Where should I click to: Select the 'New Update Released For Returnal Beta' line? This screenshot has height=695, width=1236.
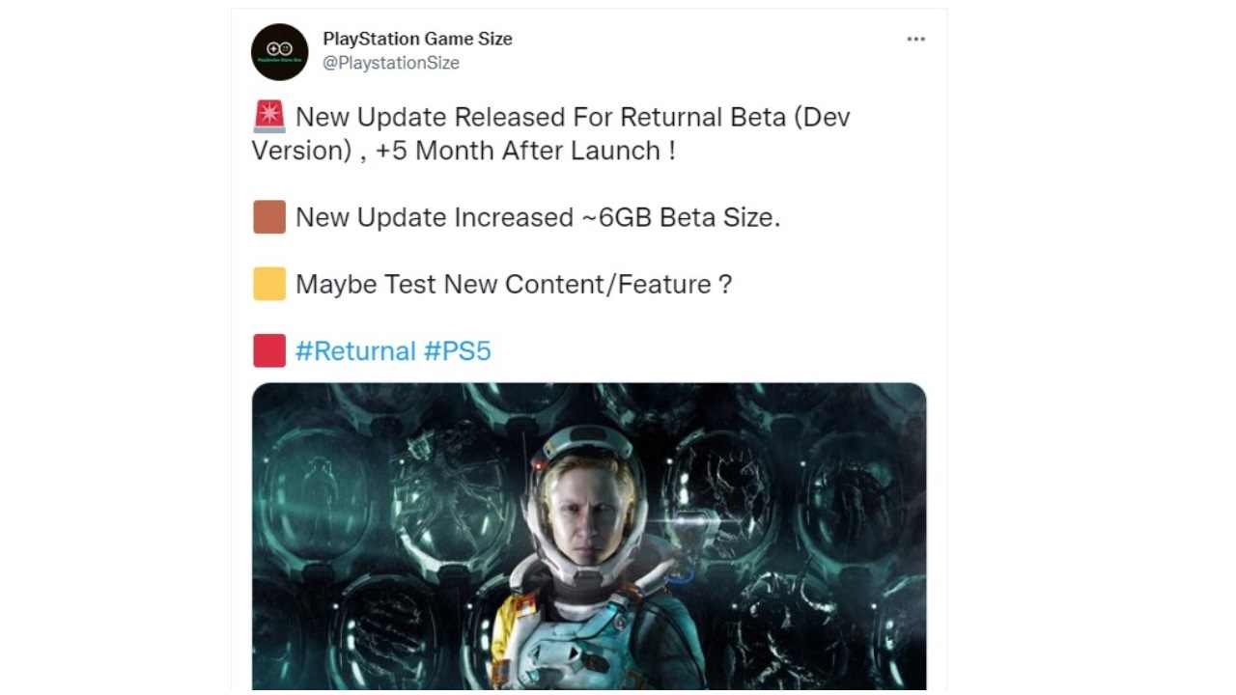pyautogui.click(x=573, y=117)
